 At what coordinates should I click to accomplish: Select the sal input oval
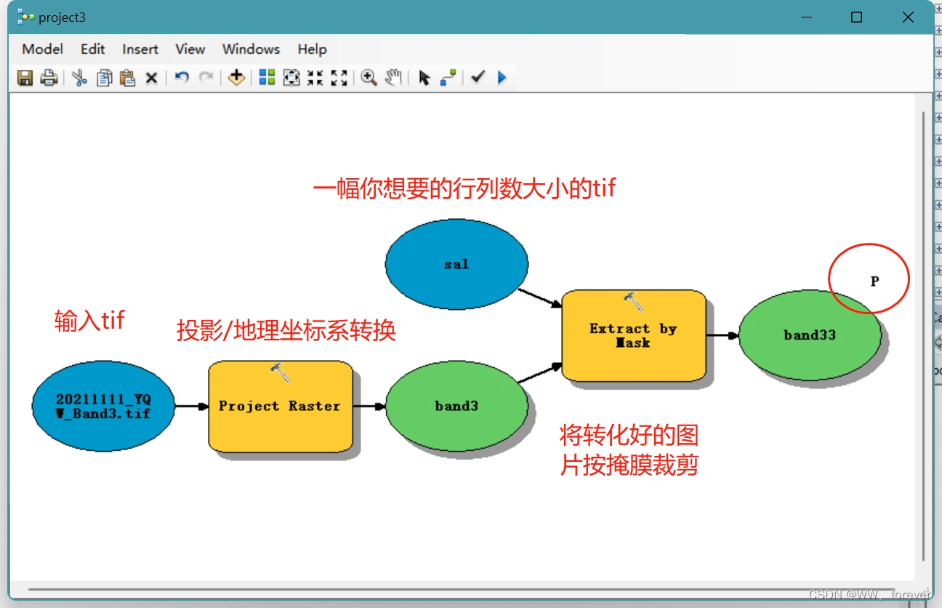pos(456,265)
